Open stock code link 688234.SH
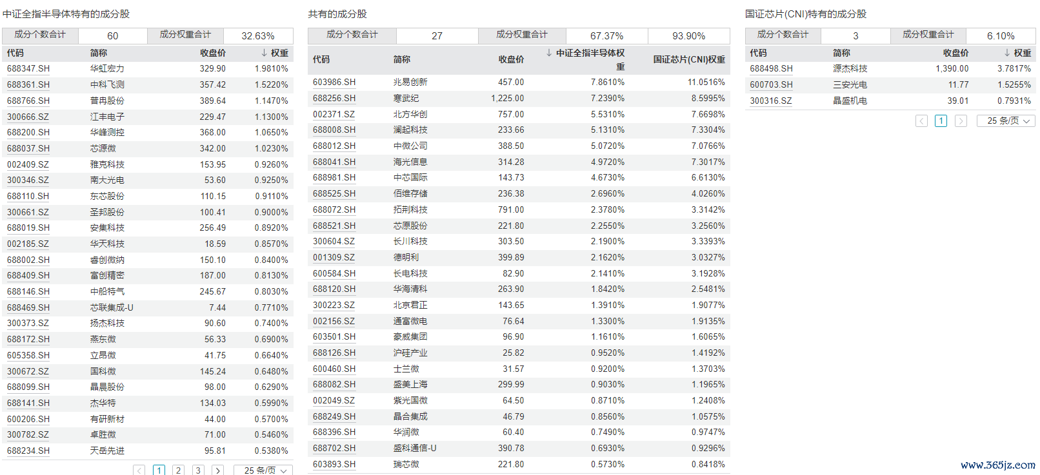 [28, 451]
